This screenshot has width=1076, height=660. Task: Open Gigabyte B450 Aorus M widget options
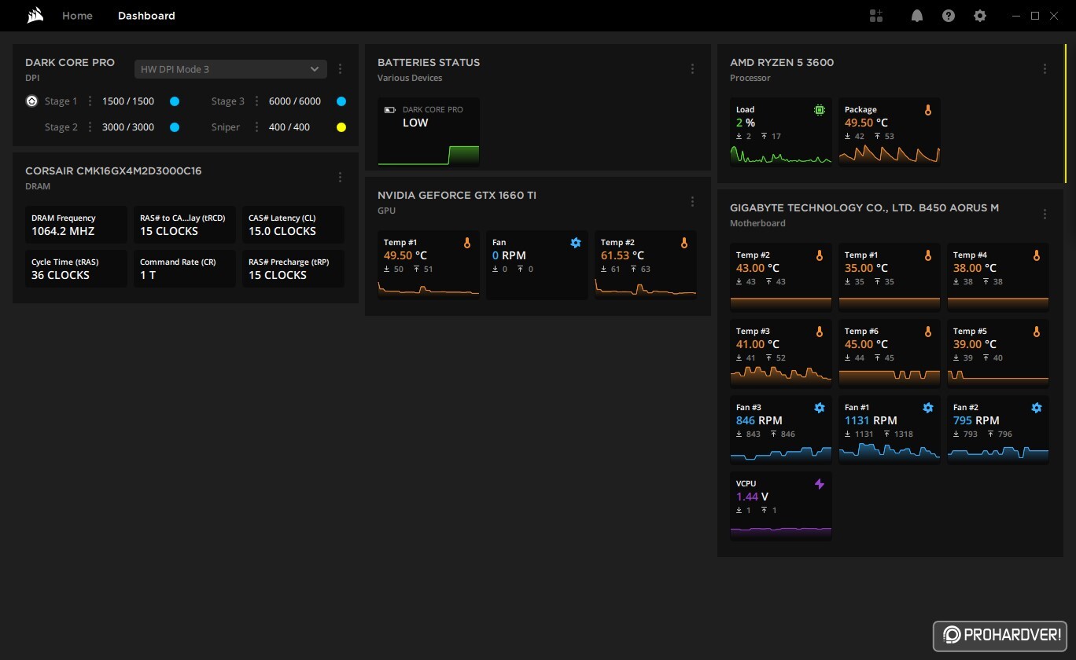pos(1045,214)
